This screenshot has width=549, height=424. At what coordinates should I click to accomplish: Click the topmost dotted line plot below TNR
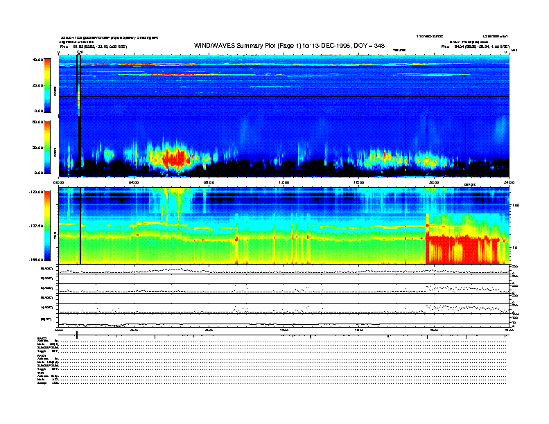point(284,270)
